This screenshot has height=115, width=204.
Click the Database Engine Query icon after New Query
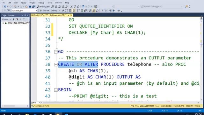53,6
